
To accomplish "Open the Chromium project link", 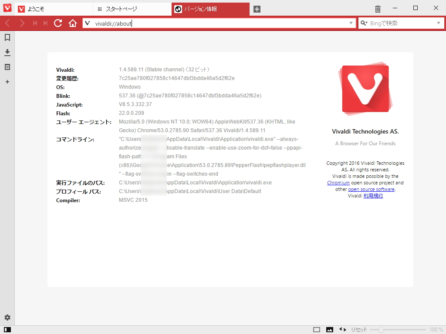I will [338, 183].
